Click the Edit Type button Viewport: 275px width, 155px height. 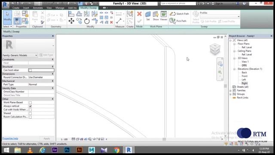[x=46, y=55]
